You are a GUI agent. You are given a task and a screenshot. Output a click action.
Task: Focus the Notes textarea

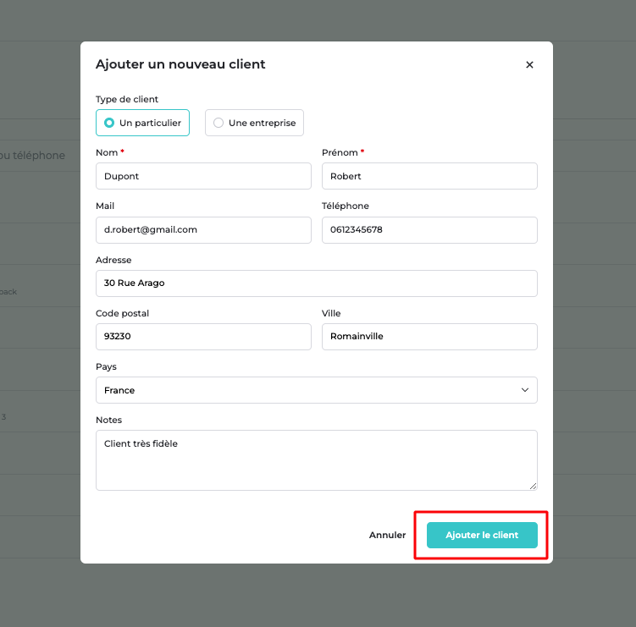point(316,460)
